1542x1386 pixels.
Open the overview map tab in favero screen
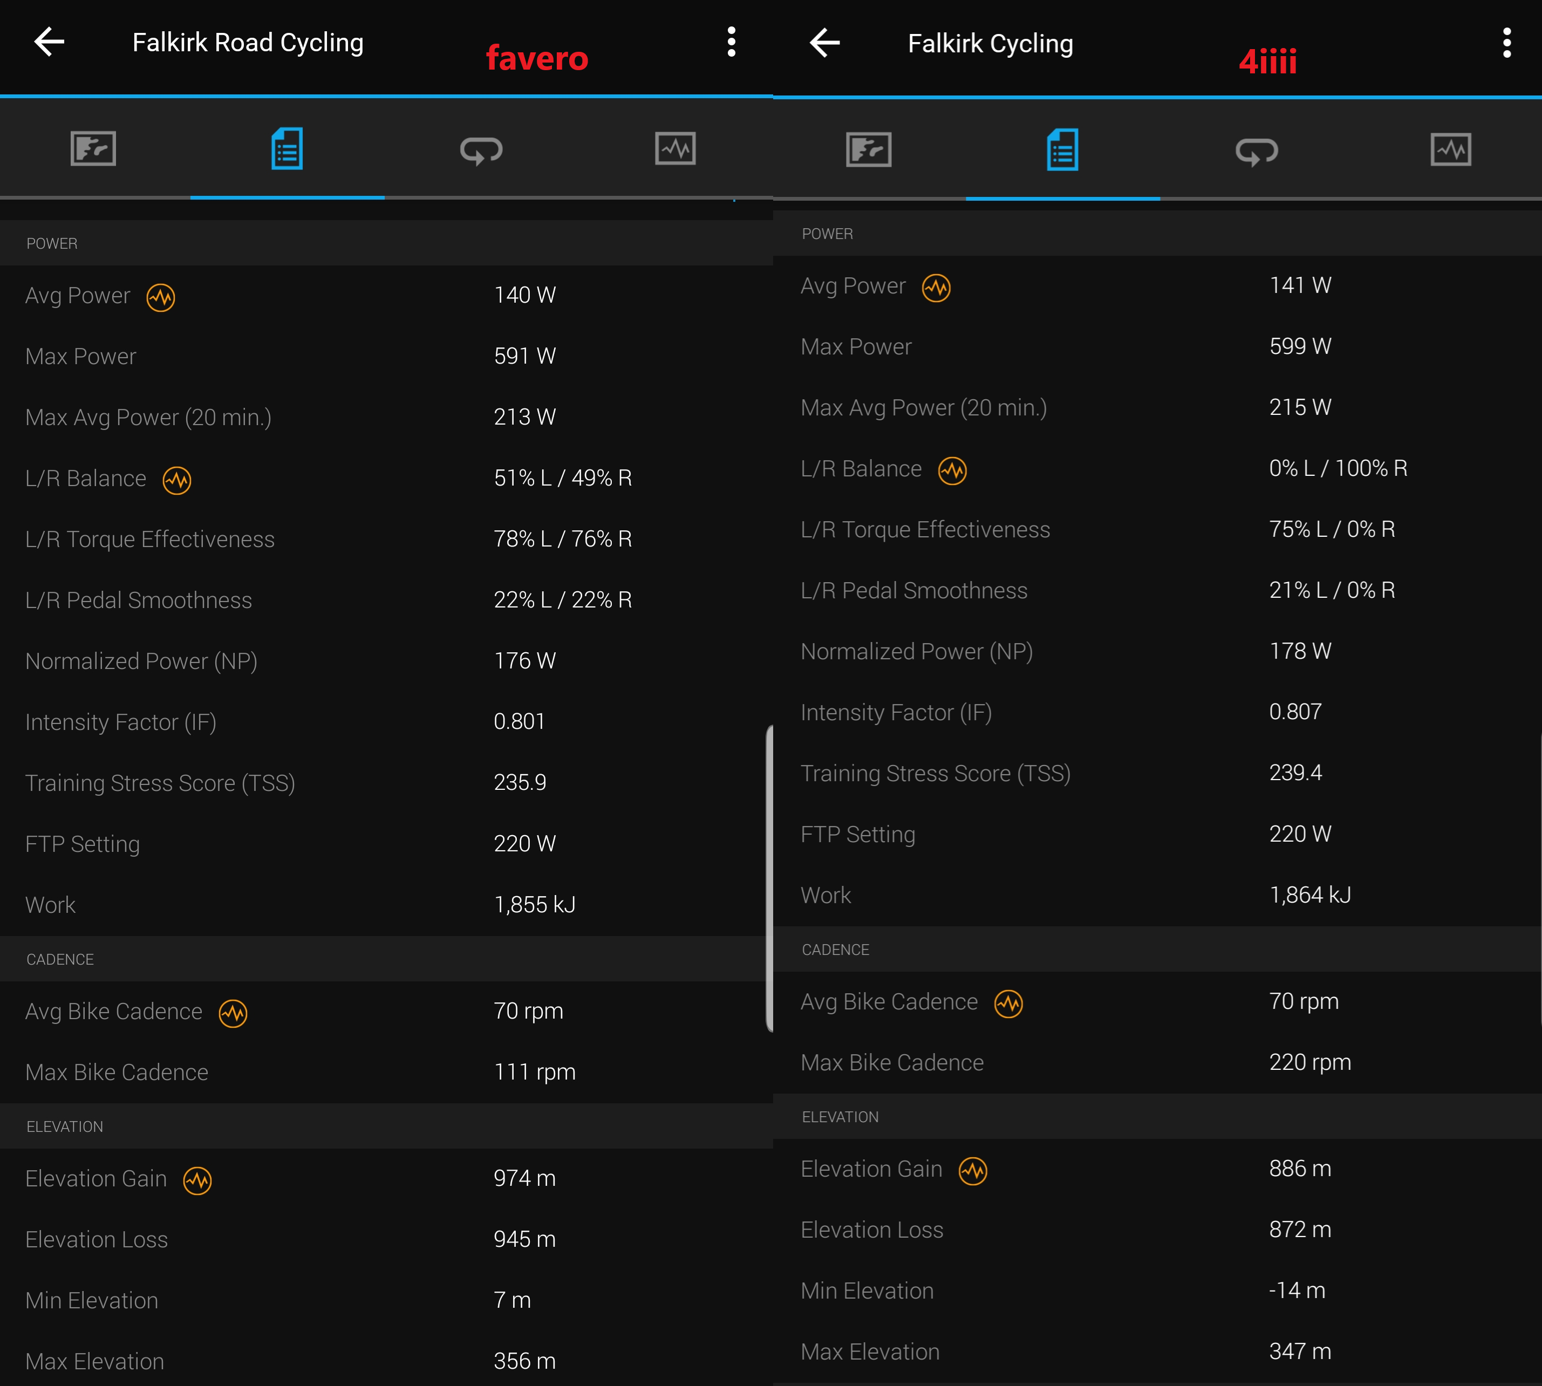[x=94, y=148]
